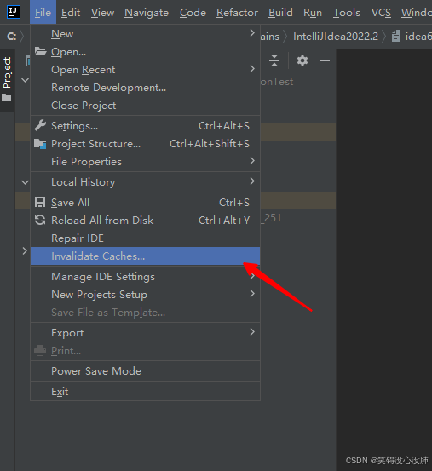Open the Run menu
432x471 pixels.
click(x=313, y=13)
